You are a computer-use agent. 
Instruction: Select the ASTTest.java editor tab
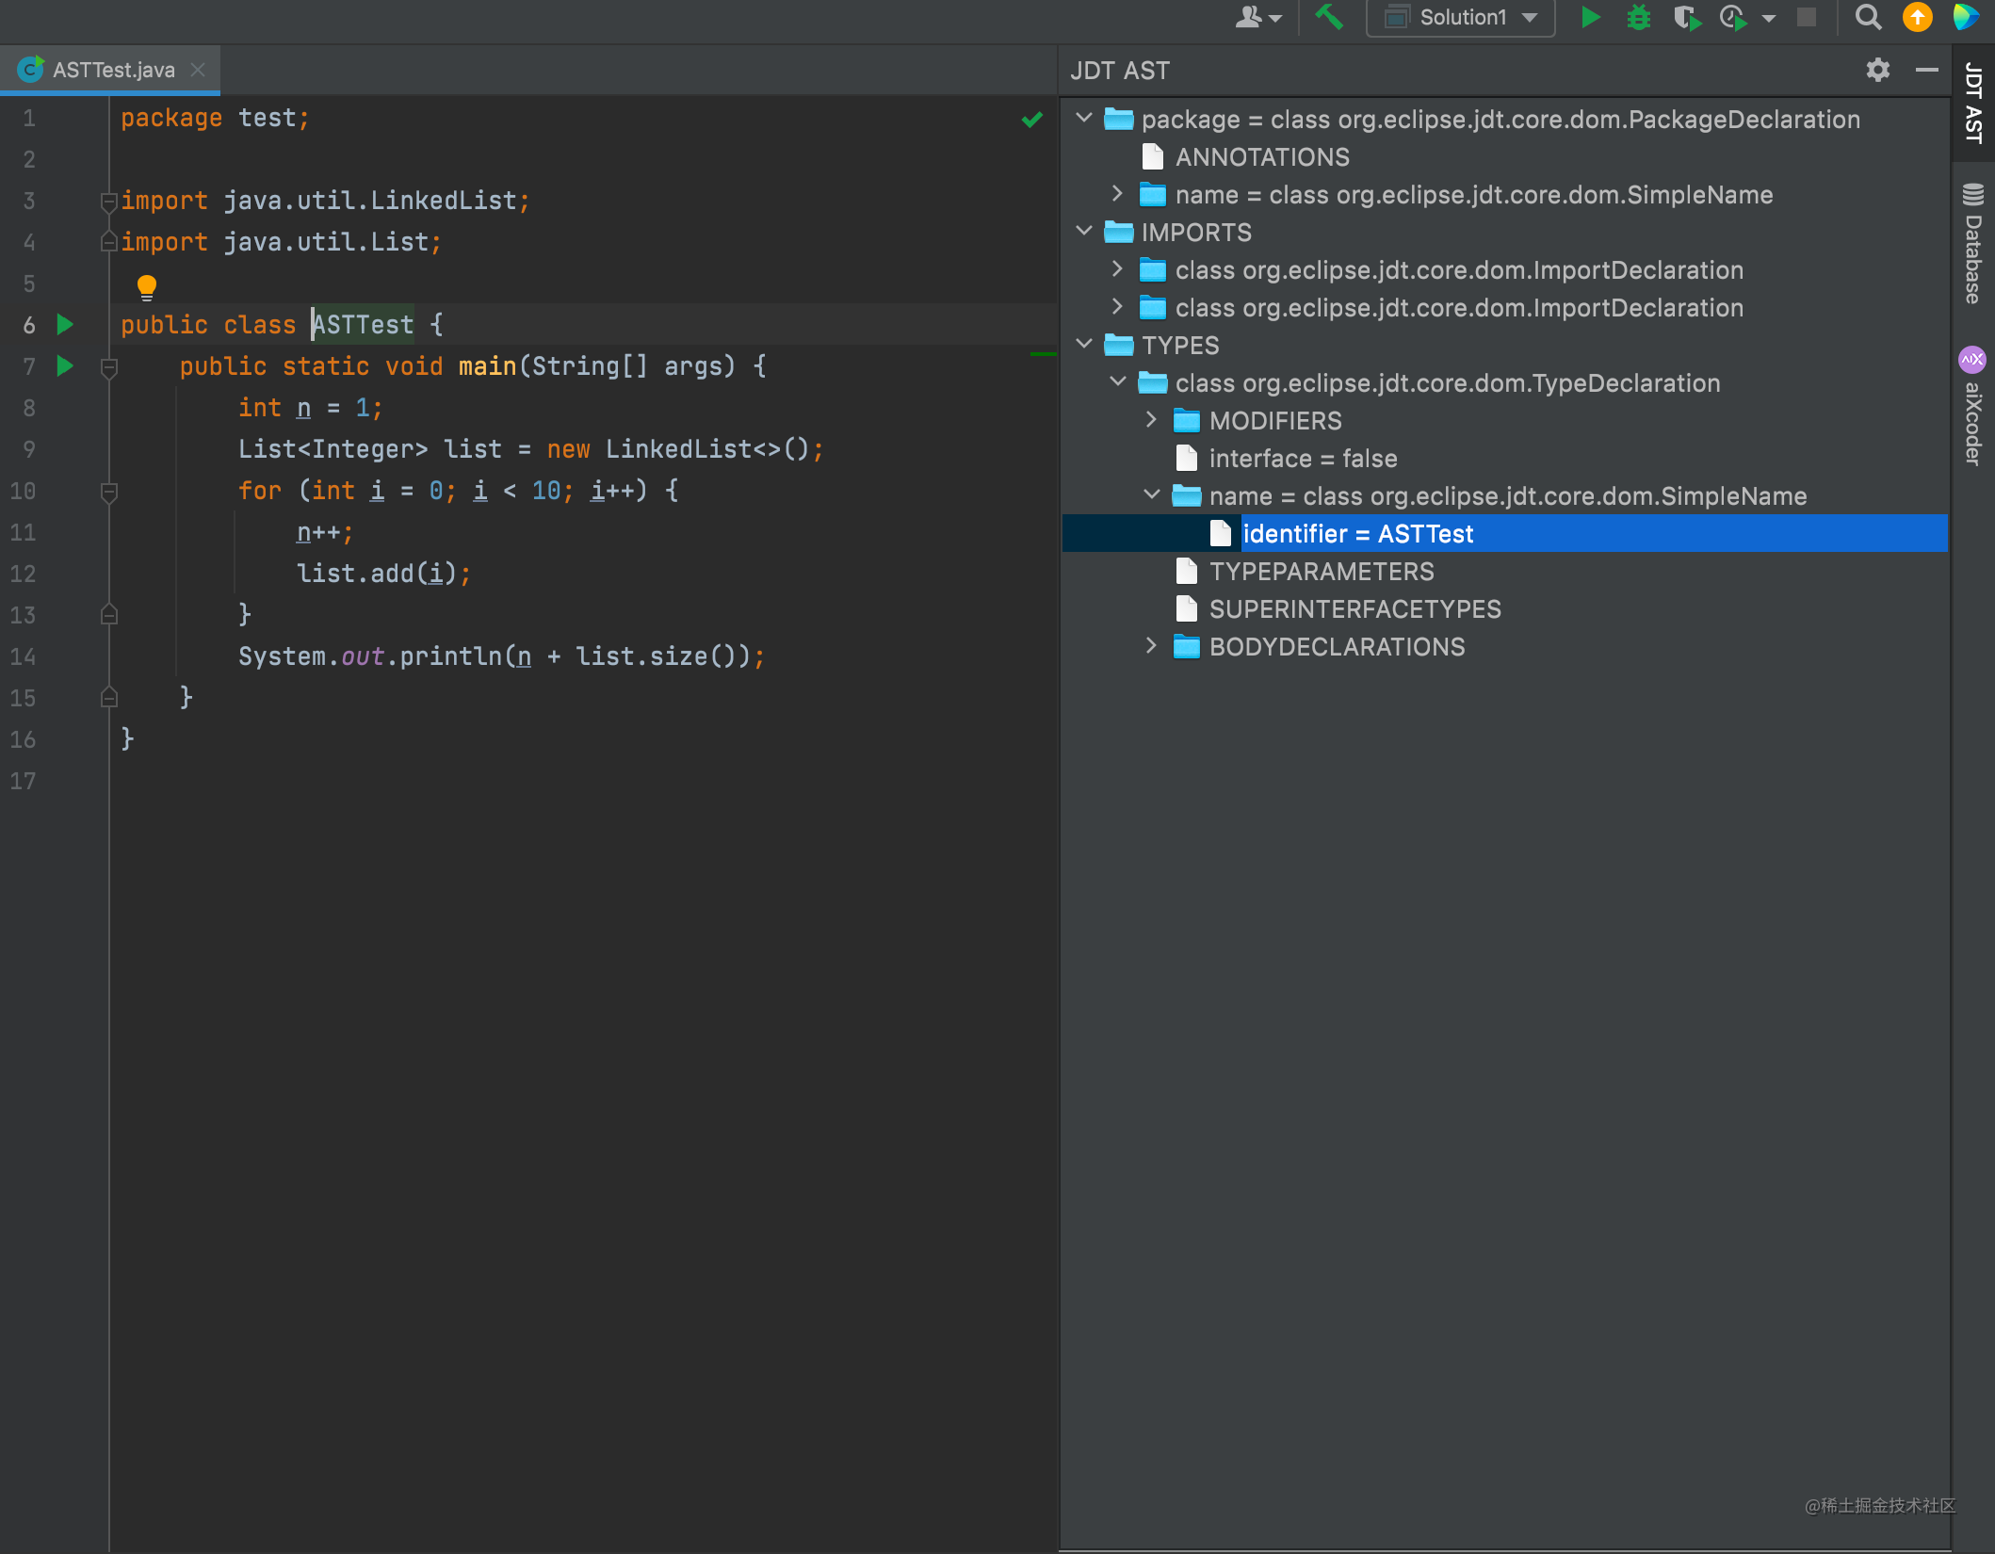[x=113, y=70]
